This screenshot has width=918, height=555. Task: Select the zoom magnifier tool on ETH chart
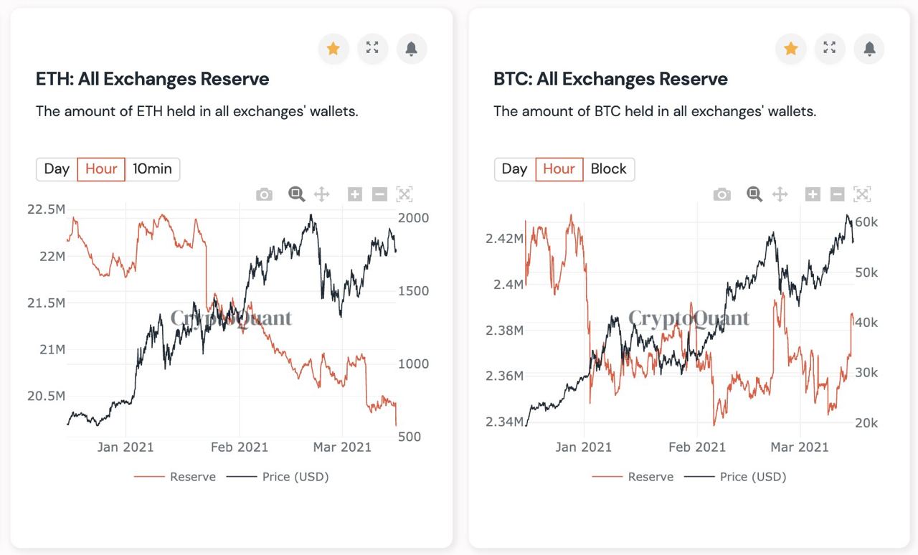click(x=296, y=194)
